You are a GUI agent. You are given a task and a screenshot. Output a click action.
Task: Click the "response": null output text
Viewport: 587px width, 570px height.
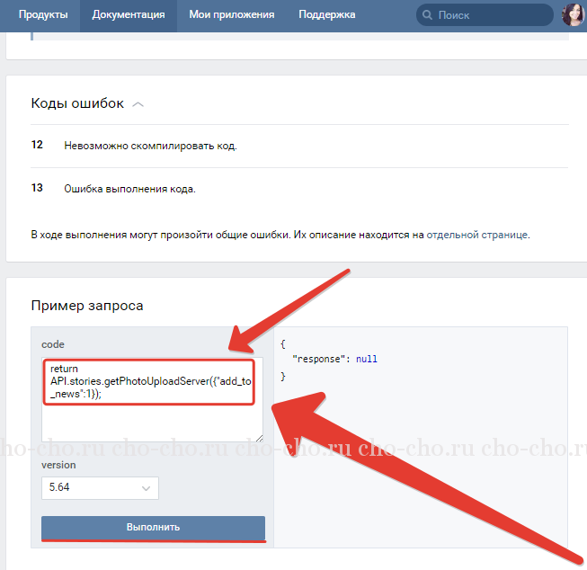tap(334, 359)
